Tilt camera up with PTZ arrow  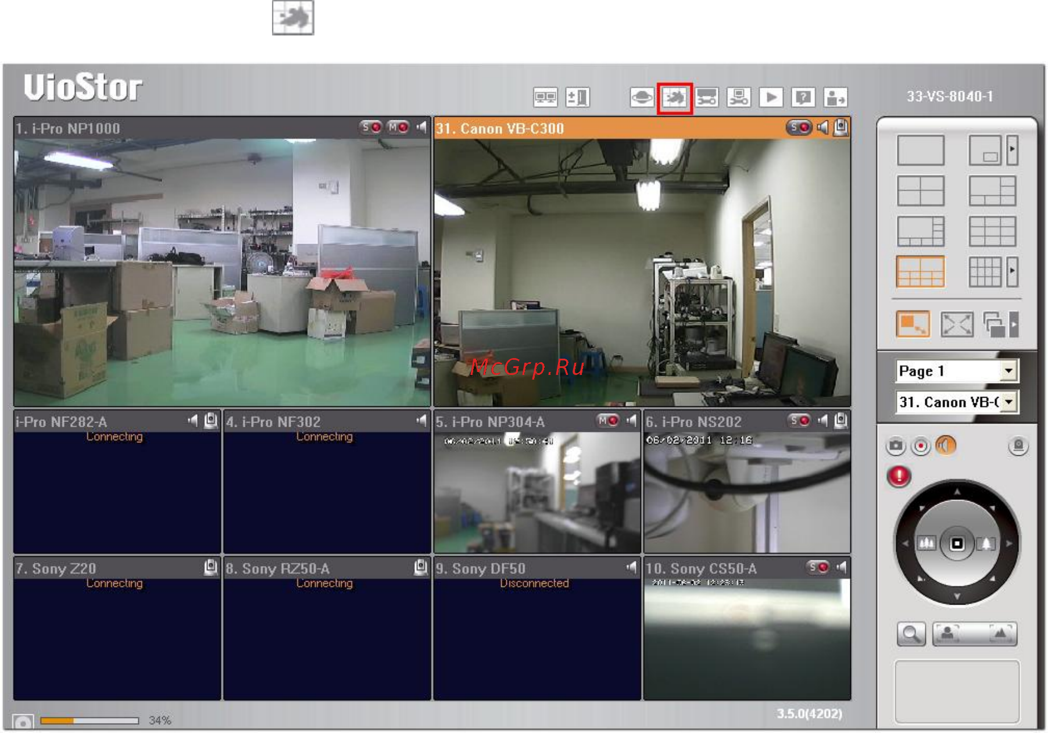[957, 492]
